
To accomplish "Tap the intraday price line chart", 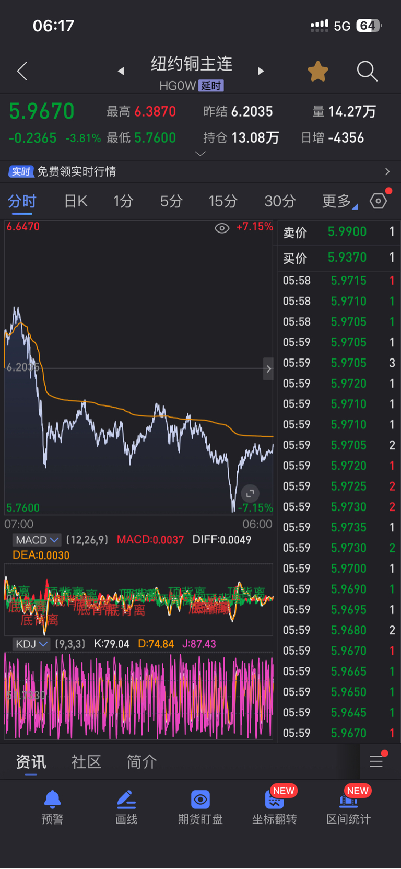I will pyautogui.click(x=138, y=368).
